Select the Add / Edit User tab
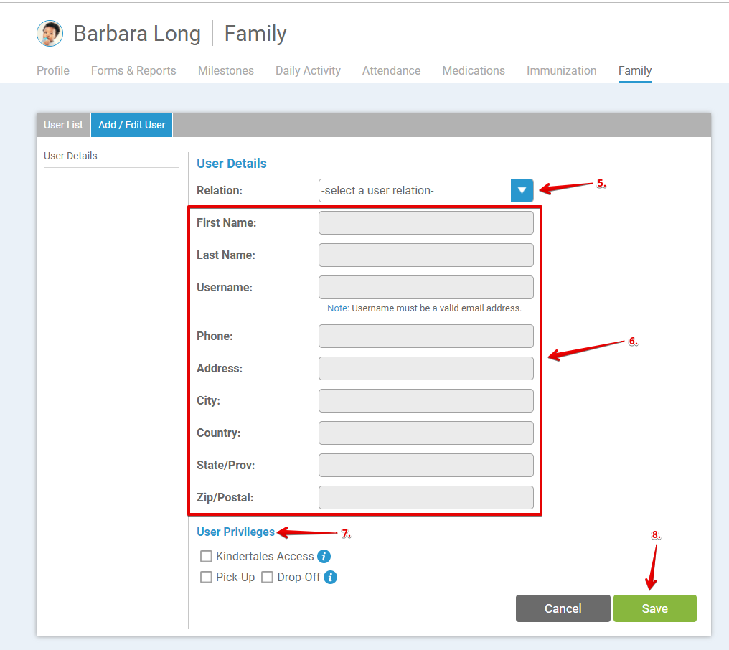729x650 pixels. coord(131,124)
